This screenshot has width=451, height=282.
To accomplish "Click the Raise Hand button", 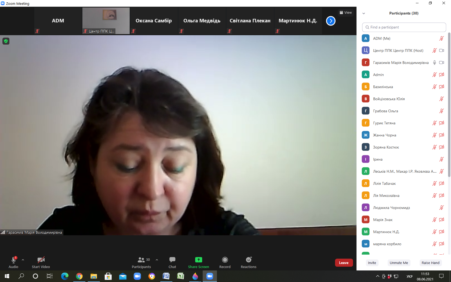I will point(431,263).
